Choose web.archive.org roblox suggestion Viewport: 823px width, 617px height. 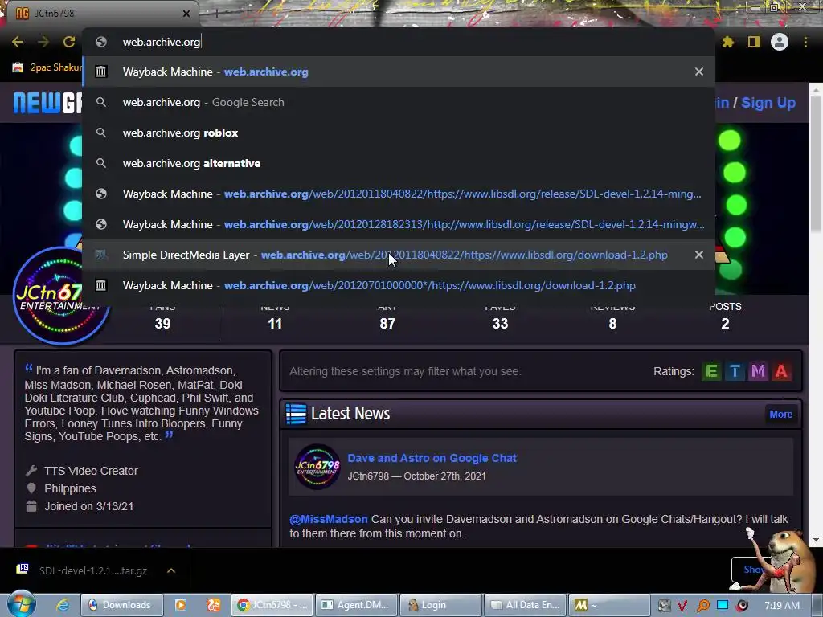point(399,133)
